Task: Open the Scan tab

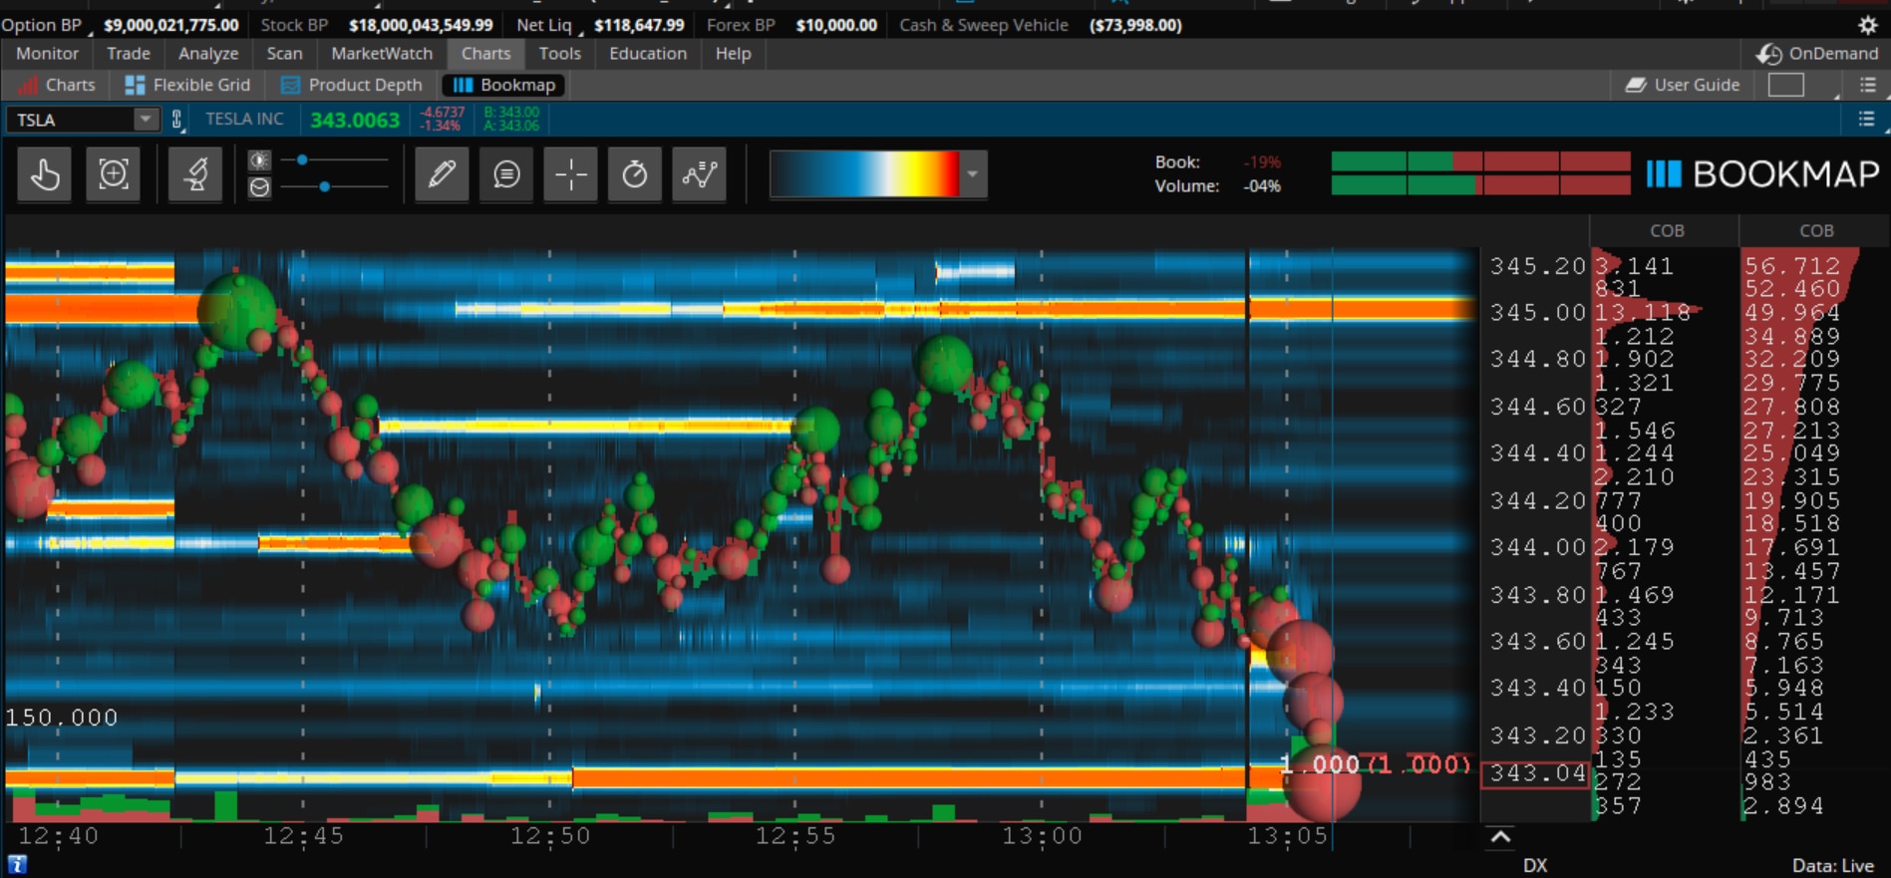Action: [284, 54]
